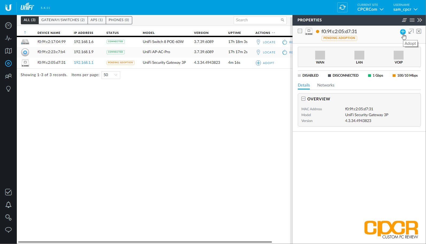Click the UniFi wordmark in header

(x=27, y=7)
